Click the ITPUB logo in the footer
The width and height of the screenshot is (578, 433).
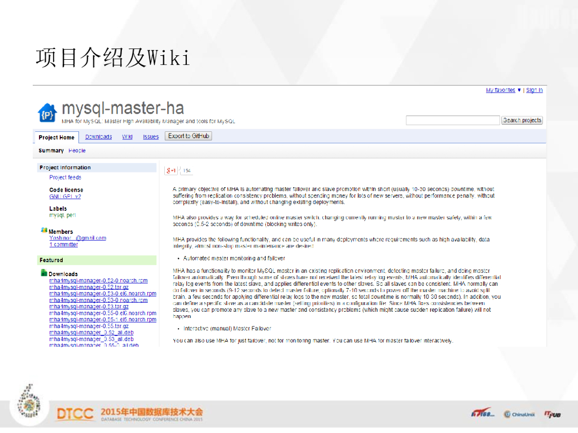[552, 414]
